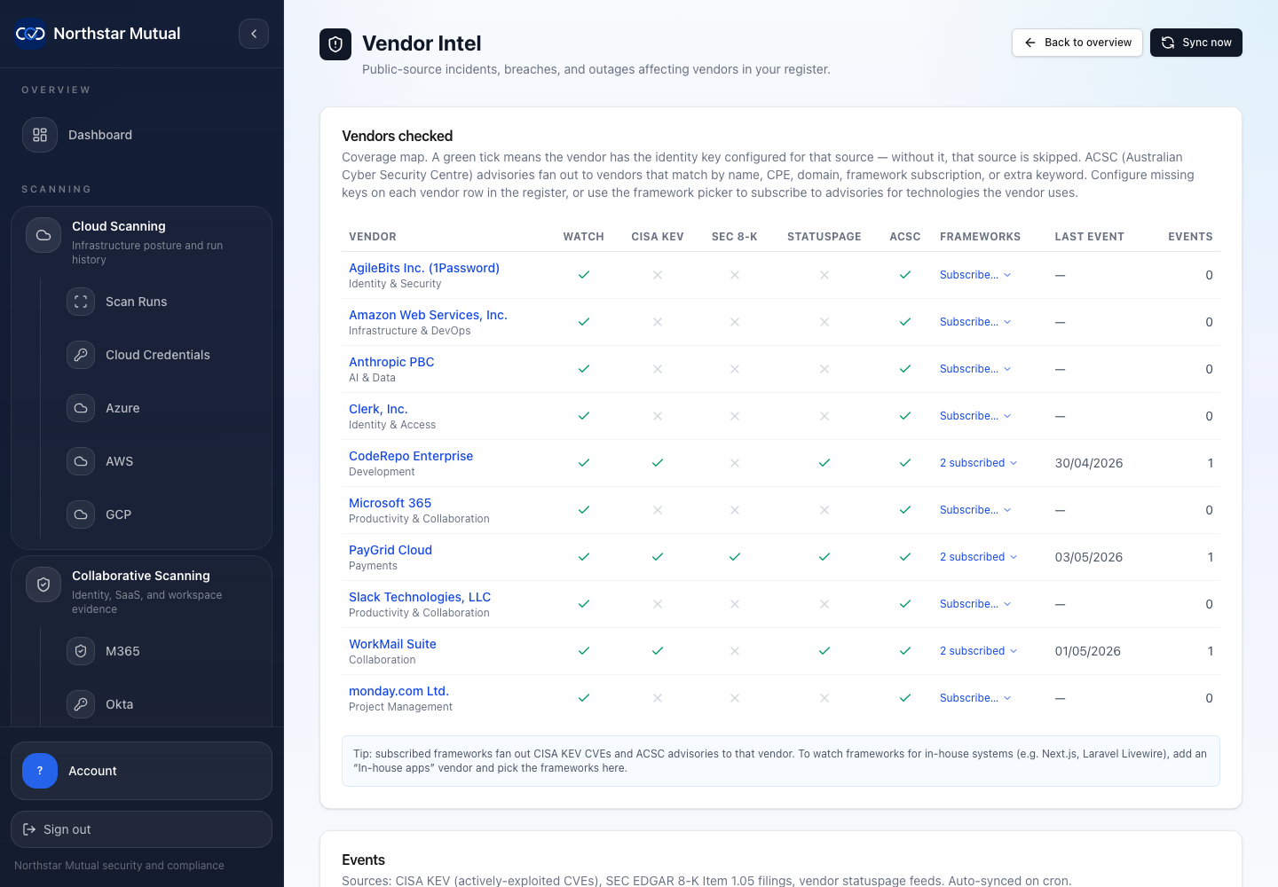The image size is (1278, 887).
Task: Open the CodeRepo Enterprise vendor link
Action: (x=411, y=456)
